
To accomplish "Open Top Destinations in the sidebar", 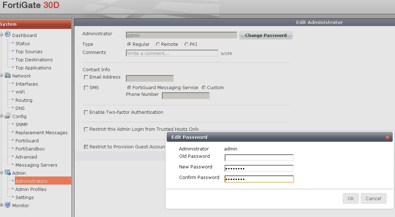I will pyautogui.click(x=34, y=60).
